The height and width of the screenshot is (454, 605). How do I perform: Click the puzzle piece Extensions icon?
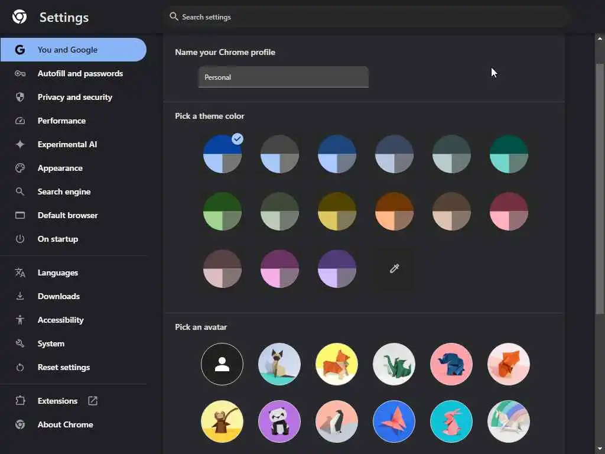20,401
